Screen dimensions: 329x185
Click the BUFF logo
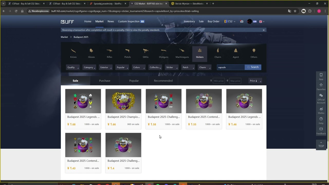[x=67, y=22]
